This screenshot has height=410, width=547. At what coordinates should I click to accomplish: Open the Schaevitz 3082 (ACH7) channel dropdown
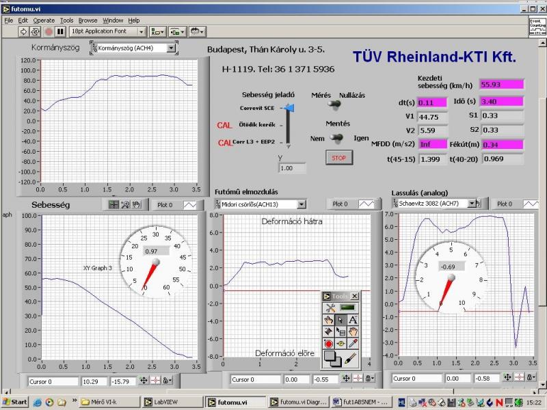(x=472, y=203)
